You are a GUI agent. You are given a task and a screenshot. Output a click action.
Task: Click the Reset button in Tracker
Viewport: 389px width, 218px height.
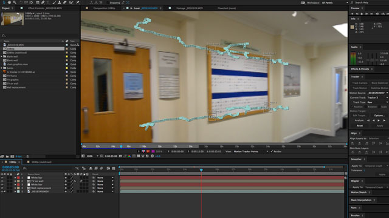[360, 125]
